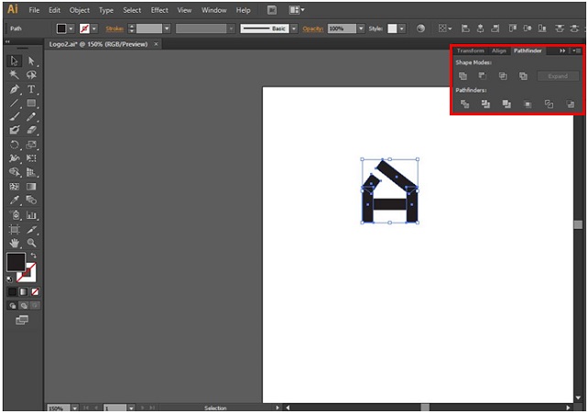Open the Effect menu
The height and width of the screenshot is (413, 588).
[159, 10]
